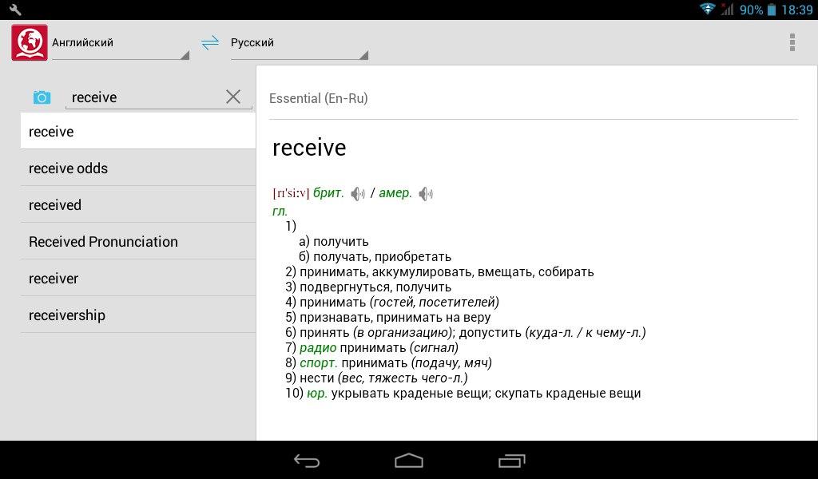Open the three-dot overflow menu
818x479 pixels.
(x=792, y=42)
